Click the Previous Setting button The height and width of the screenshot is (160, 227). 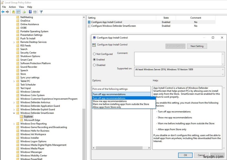pos(175,46)
